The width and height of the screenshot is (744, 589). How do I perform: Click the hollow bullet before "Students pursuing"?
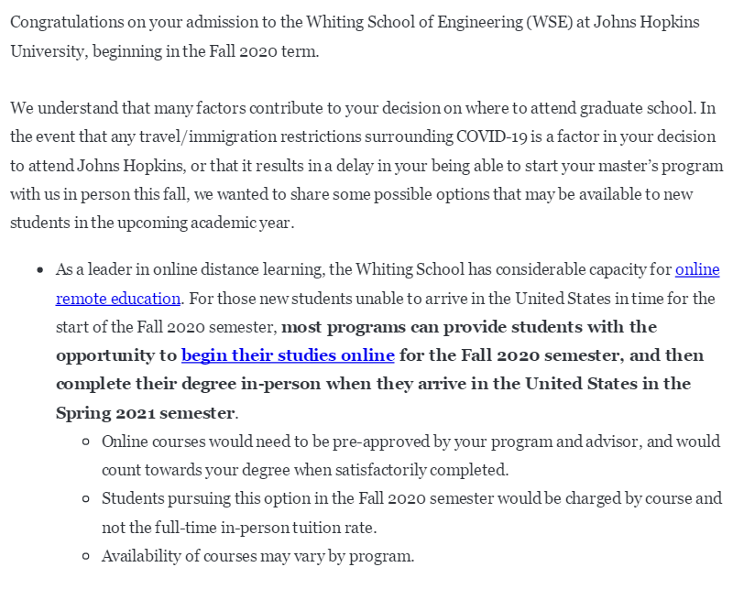point(85,499)
